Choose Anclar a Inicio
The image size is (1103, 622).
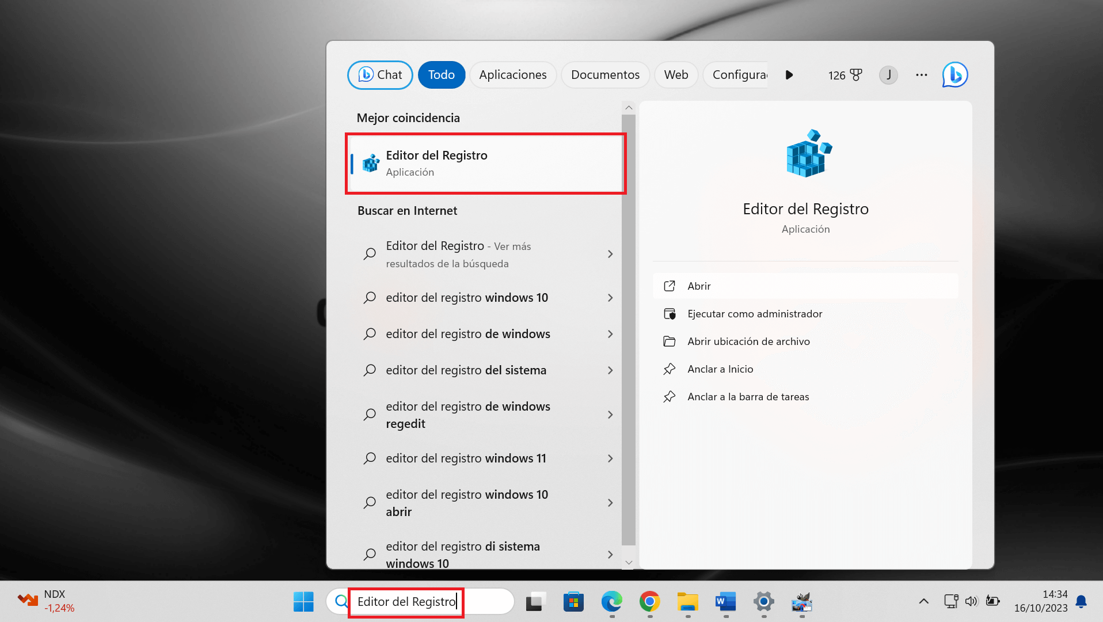(805, 369)
